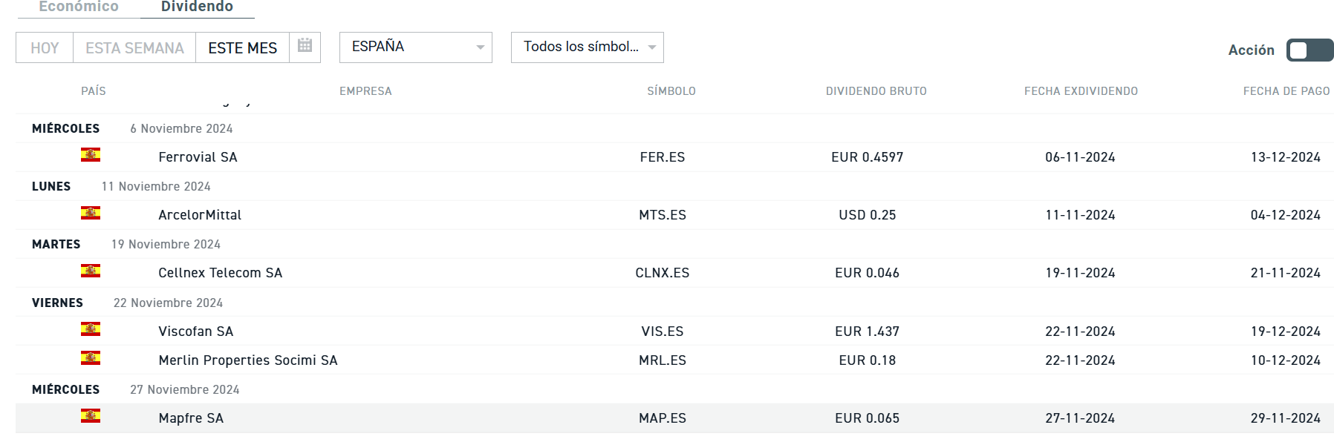Select the Dividendo tab
1334x442 pixels.
click(197, 7)
